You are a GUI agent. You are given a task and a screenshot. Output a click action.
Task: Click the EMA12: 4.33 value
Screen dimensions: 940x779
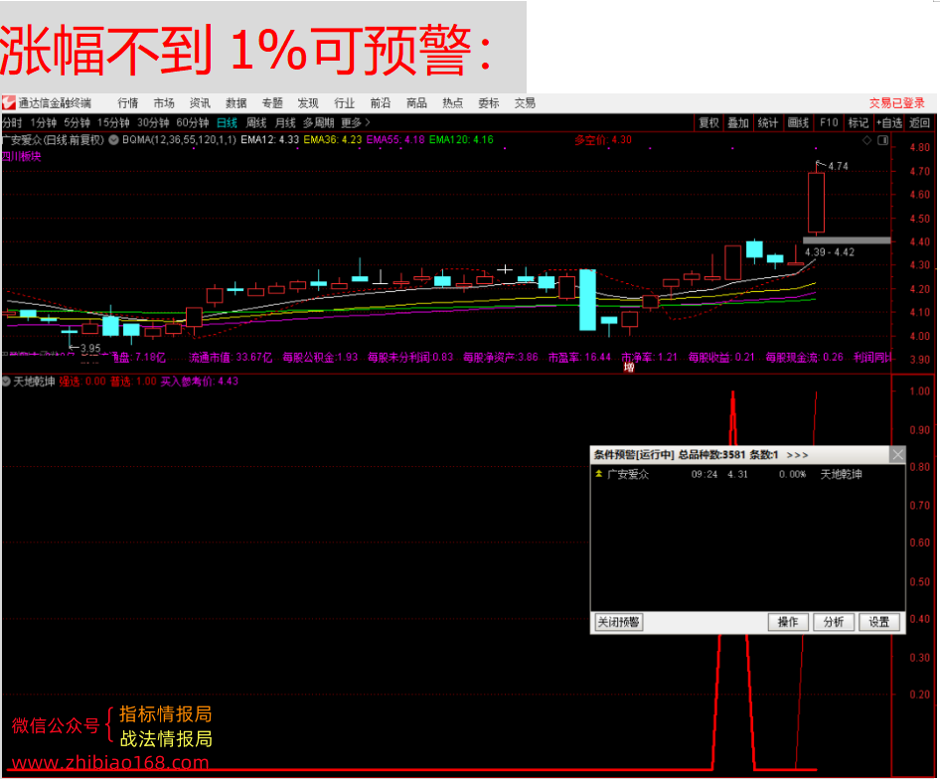269,140
